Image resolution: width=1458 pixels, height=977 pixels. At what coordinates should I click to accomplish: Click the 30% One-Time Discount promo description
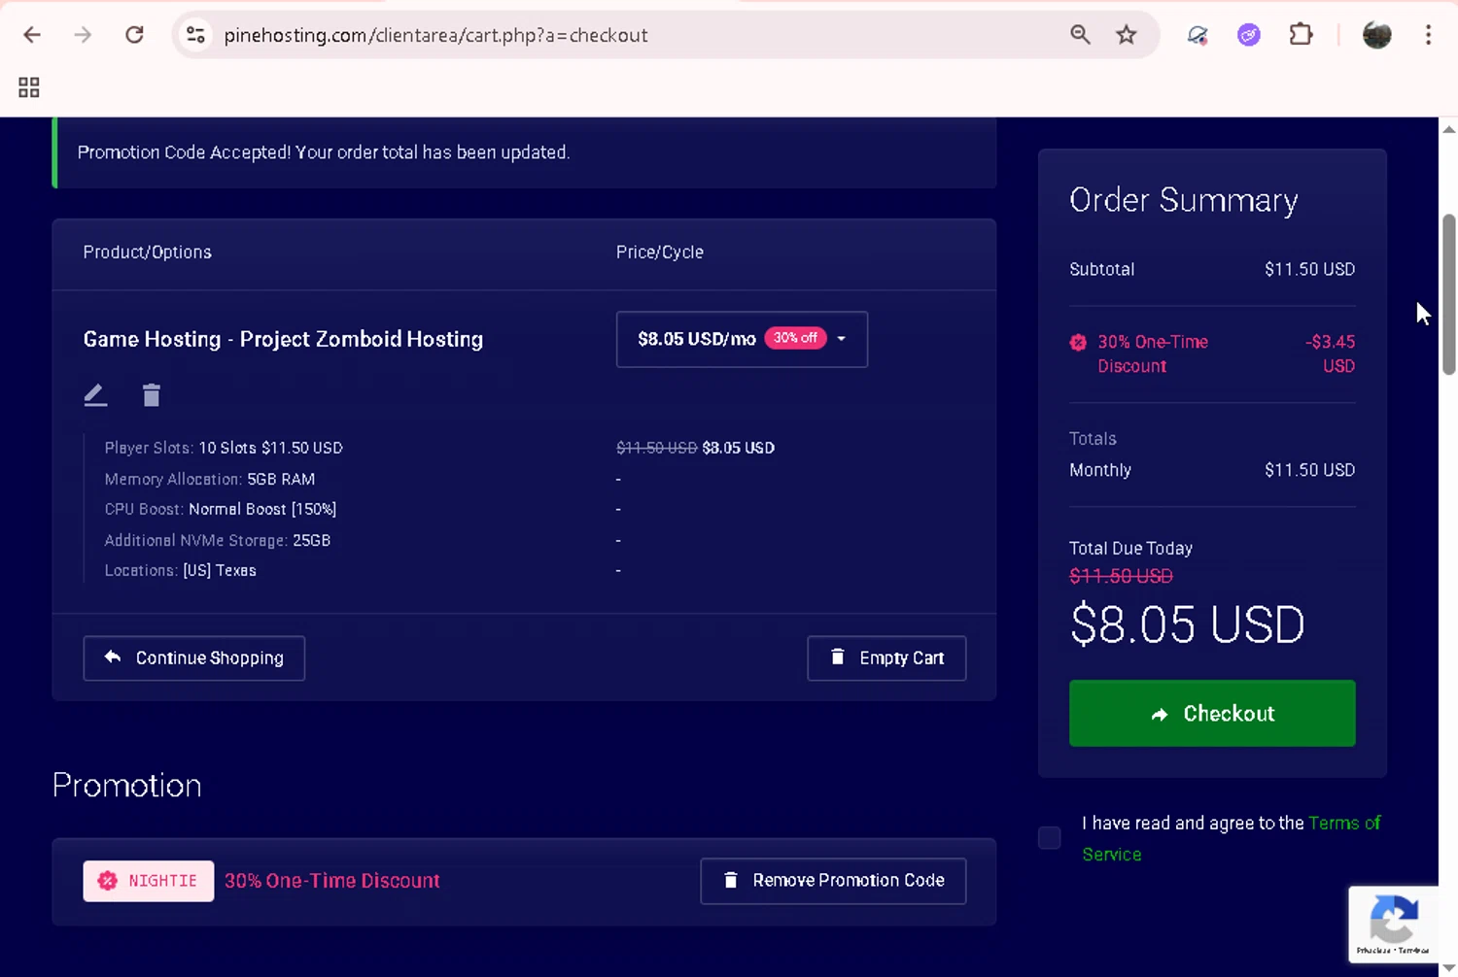(x=332, y=881)
